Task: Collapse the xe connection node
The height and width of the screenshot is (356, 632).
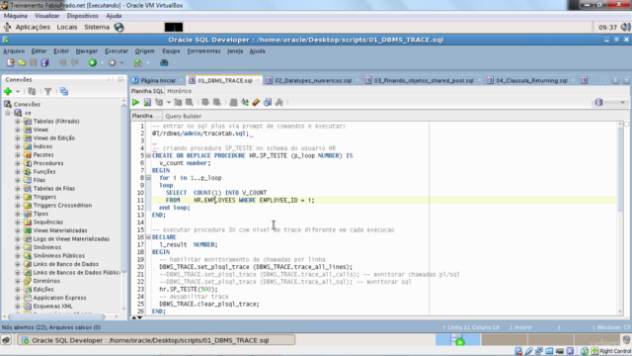Action: [8, 113]
